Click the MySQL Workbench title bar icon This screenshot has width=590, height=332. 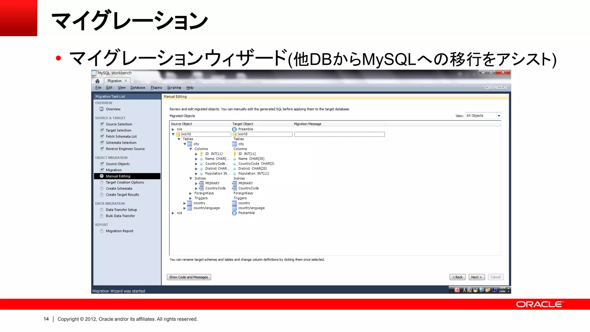tap(94, 73)
